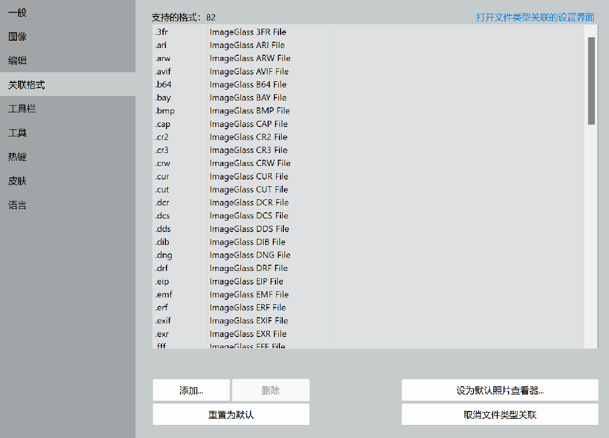Click the 取消文件类型关联 button
This screenshot has height=438, width=609.
coord(500,415)
